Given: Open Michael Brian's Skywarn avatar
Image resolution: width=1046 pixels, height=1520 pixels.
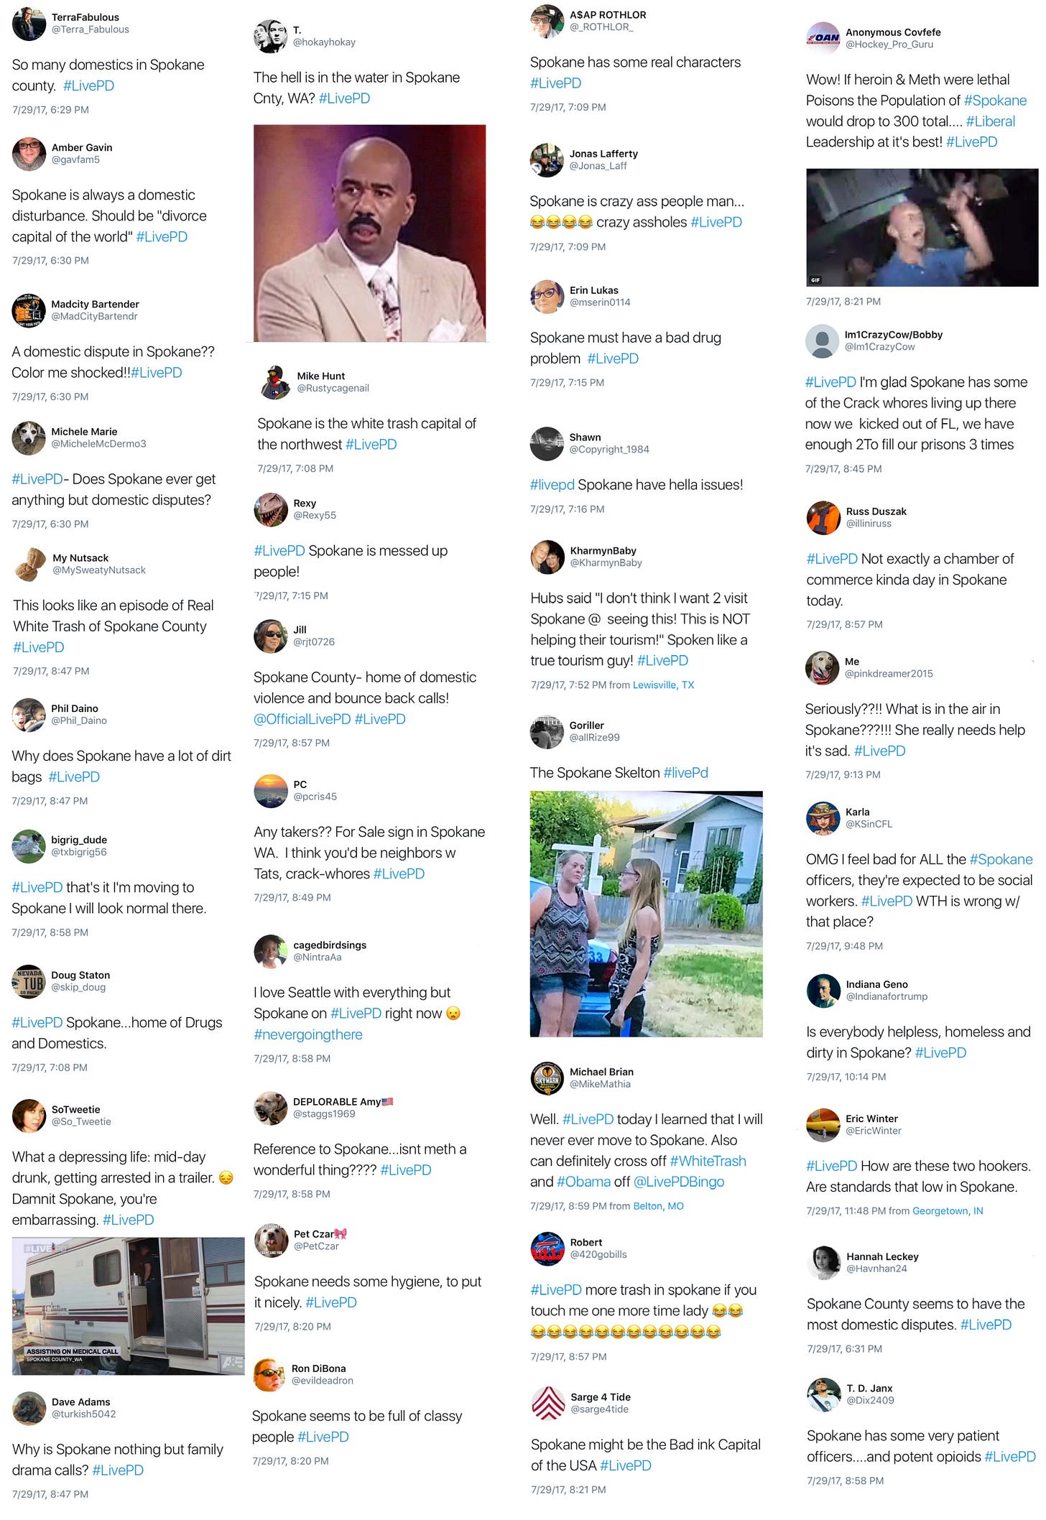Looking at the screenshot, I should click(x=547, y=1078).
